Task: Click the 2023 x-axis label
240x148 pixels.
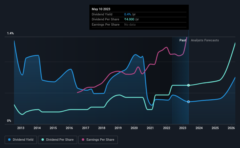Action: 183,128
